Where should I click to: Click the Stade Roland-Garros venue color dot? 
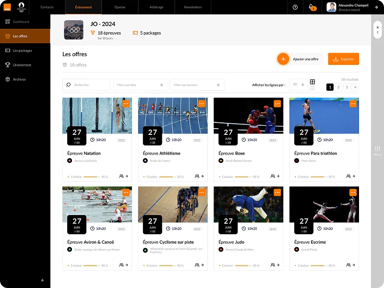coord(221,161)
